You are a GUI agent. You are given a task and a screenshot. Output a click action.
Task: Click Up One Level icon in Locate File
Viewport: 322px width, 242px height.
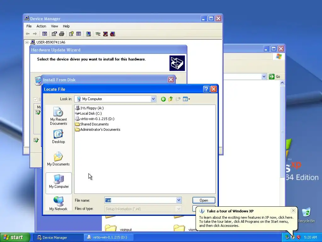[171, 99]
